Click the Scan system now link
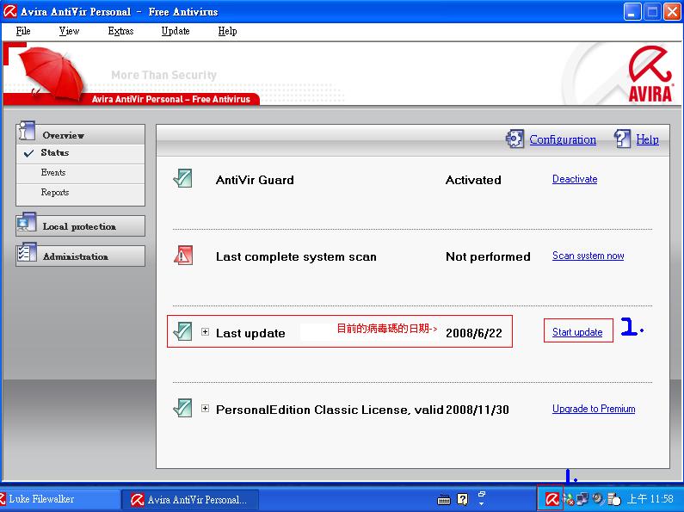This screenshot has height=512, width=684. pyautogui.click(x=588, y=256)
